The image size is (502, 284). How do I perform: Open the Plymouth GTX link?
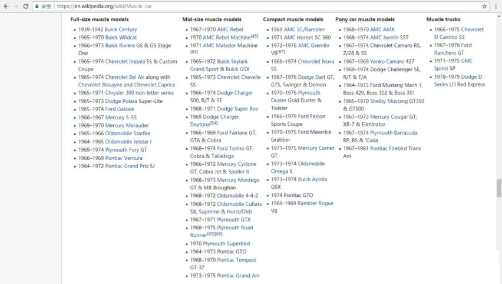click(x=234, y=219)
